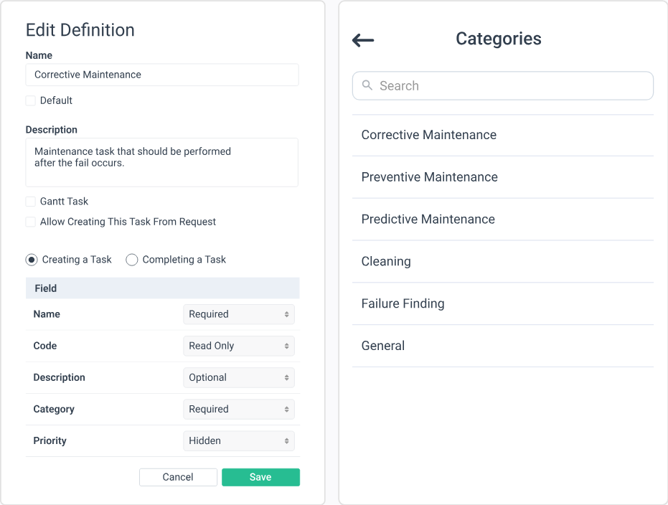Click the stepper arrows beside Optional for Description
Image resolution: width=668 pixels, height=505 pixels.
[286, 377]
